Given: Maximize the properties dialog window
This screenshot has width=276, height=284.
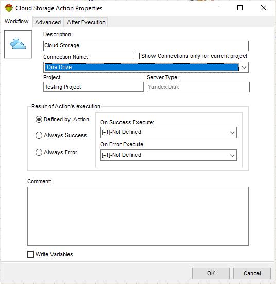Looking at the screenshot, I should [240, 8].
